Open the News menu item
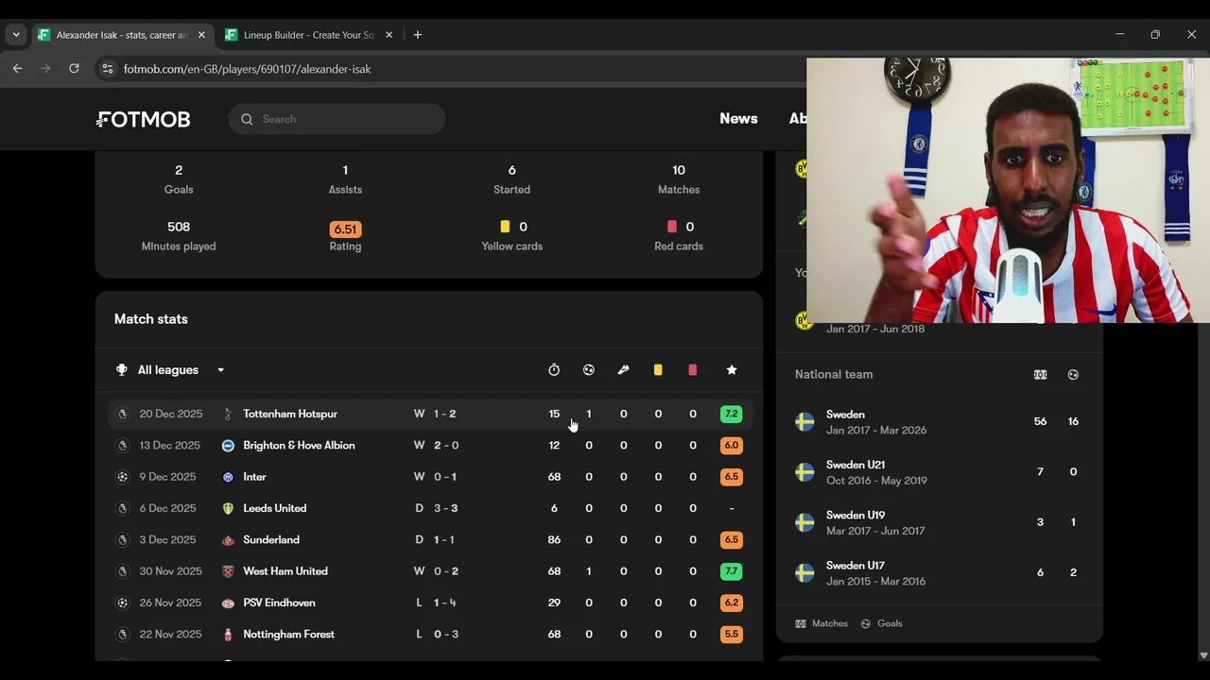This screenshot has height=680, width=1210. (x=738, y=119)
